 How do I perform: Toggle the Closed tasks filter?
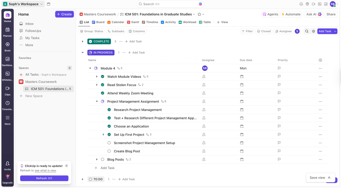[x=263, y=31]
